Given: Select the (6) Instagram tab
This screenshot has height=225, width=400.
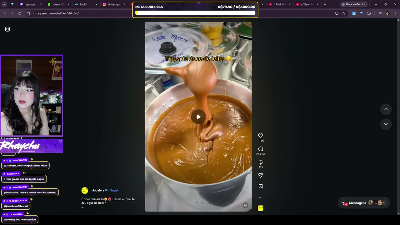Looking at the screenshot, I should (114, 4).
